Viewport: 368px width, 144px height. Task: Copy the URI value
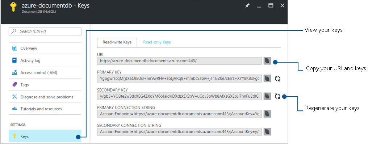(x=267, y=61)
